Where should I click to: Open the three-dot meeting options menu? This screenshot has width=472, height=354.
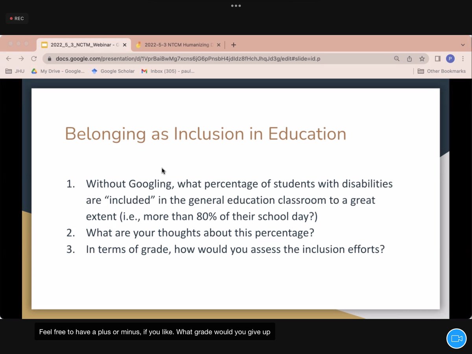point(236,6)
